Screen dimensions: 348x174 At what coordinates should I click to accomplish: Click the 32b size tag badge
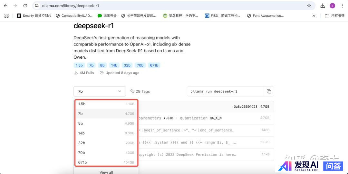tap(127, 65)
